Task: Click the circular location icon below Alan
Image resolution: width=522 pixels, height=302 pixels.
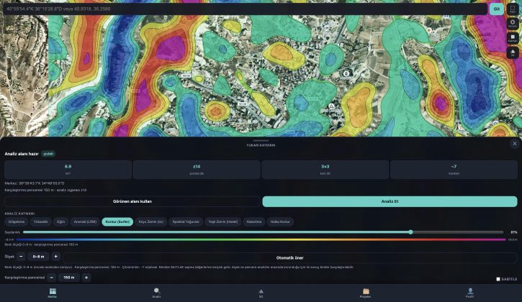Action: (513, 23)
